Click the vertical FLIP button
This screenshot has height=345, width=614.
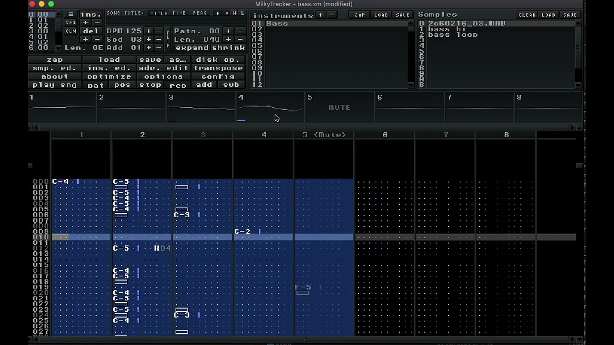(168, 39)
